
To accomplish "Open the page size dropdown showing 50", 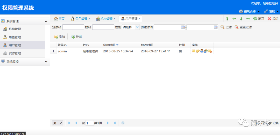I will point(58,123).
